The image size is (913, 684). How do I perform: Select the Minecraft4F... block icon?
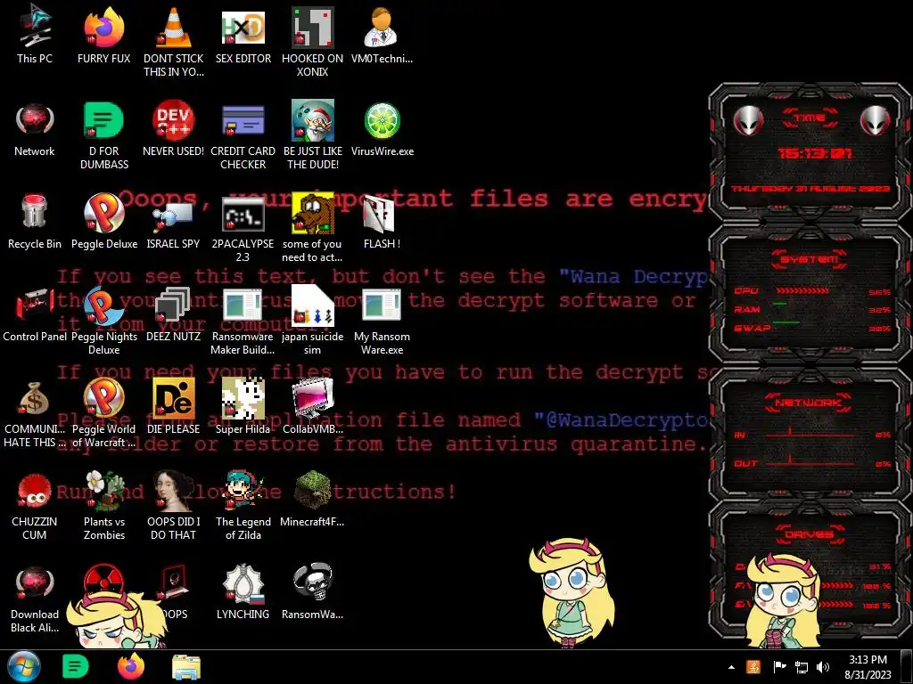pyautogui.click(x=313, y=499)
